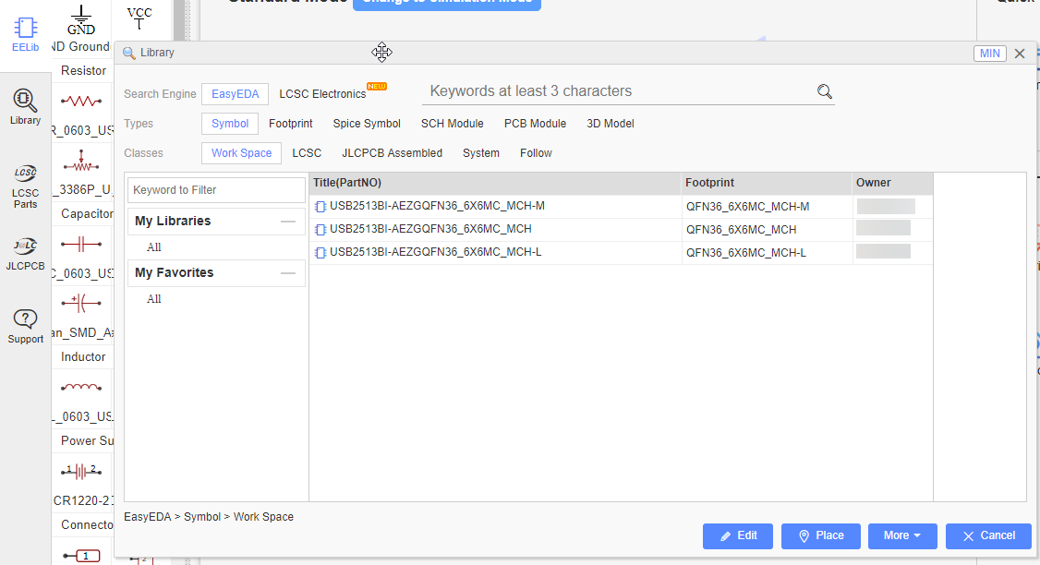Viewport: 1040px width, 565px height.
Task: Pick the Inductor symbol from the palette
Action: tap(81, 387)
